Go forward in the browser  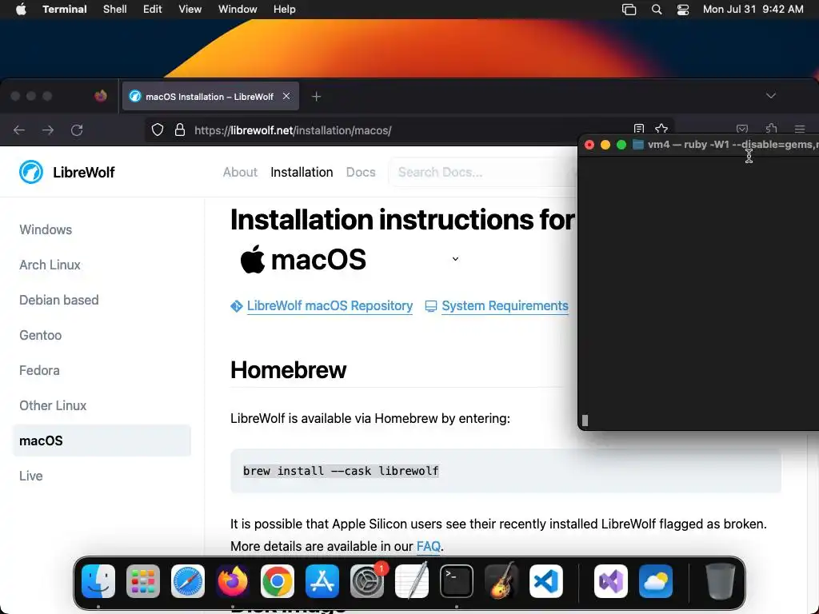(x=47, y=130)
